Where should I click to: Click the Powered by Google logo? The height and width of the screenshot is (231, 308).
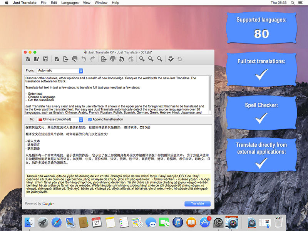(48, 204)
